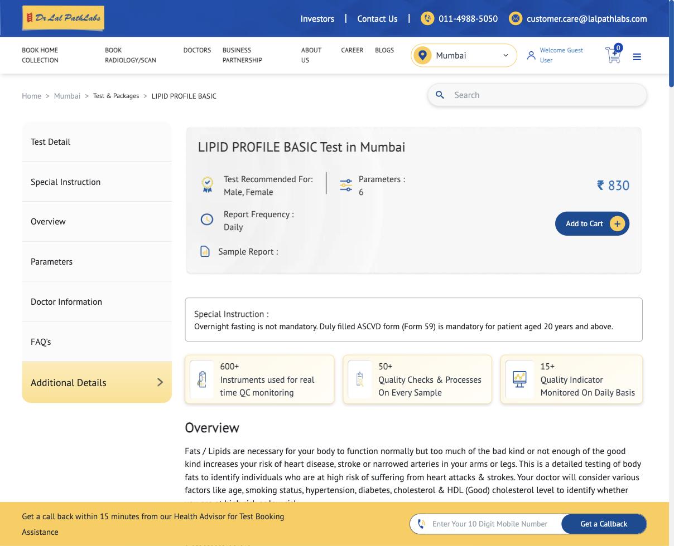The height and width of the screenshot is (546, 674).
Task: Open Book Home Collection menu
Action: pyautogui.click(x=40, y=55)
